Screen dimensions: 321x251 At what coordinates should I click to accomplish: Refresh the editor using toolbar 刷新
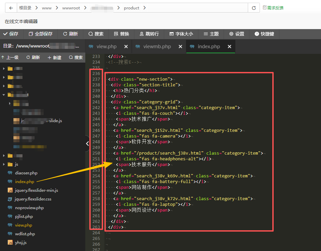(x=71, y=34)
